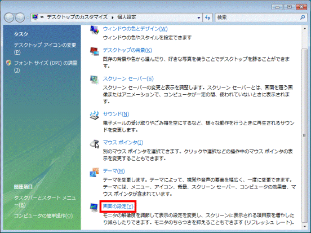Click the scrollbar down arrow
The image size is (311, 233).
coord(304,226)
